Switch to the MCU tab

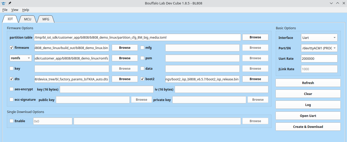tap(28, 19)
